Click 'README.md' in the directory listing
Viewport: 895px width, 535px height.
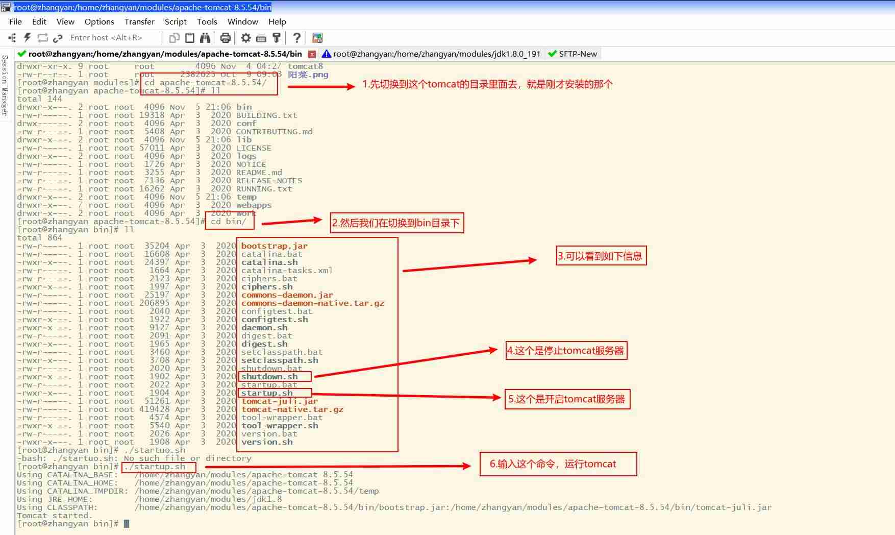pyautogui.click(x=259, y=173)
